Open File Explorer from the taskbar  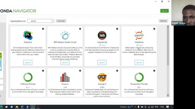point(17,107)
